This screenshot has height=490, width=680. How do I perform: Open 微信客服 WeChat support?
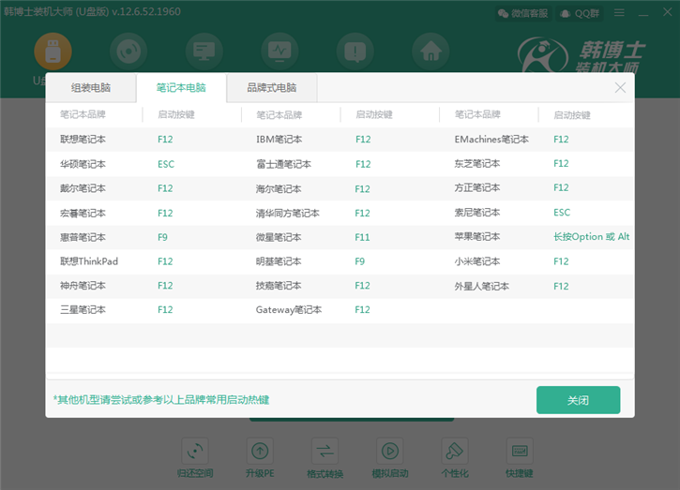pos(524,13)
